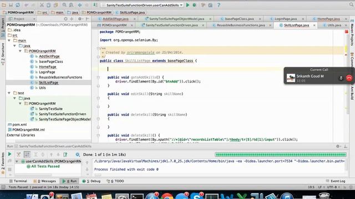Navigate back with toolbar arrow
The height and width of the screenshot is (199, 355).
click(x=80, y=5)
